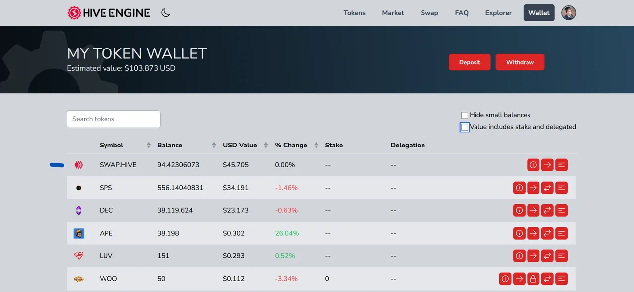Click the Deposit button

point(470,62)
